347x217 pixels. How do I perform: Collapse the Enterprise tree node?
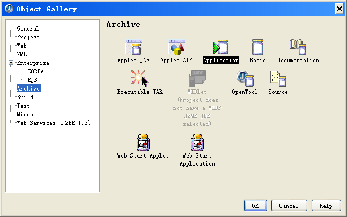click(x=11, y=63)
